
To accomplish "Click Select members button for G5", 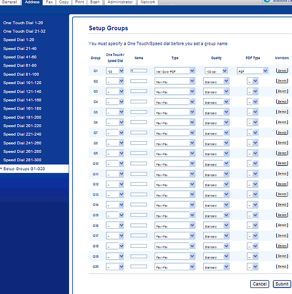I will click(x=282, y=112).
